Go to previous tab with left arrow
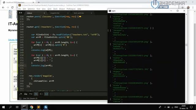The width and height of the screenshot is (196, 110). pos(20,13)
